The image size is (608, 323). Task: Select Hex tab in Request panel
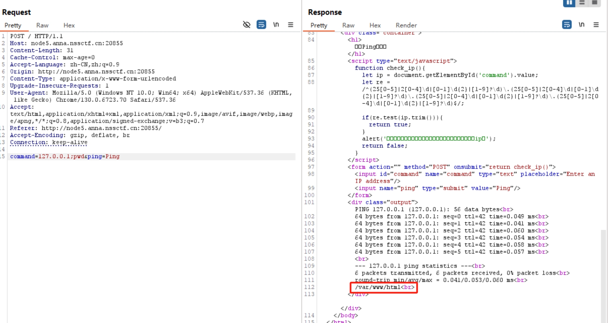coord(69,25)
